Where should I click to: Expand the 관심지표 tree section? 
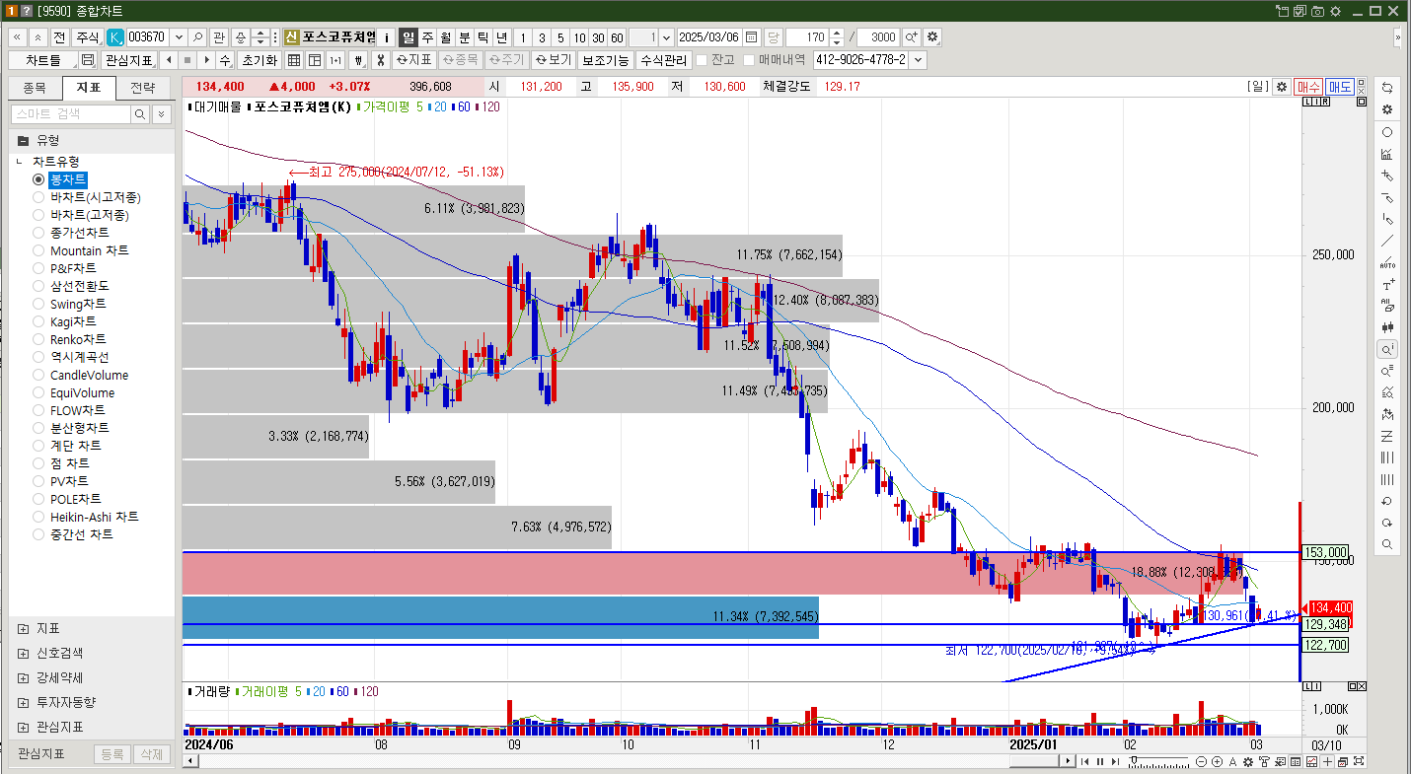23,727
